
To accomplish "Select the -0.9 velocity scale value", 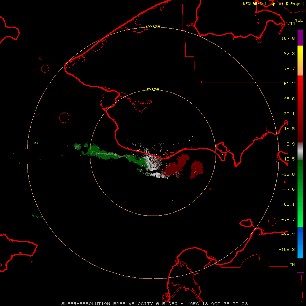I will (x=289, y=144).
